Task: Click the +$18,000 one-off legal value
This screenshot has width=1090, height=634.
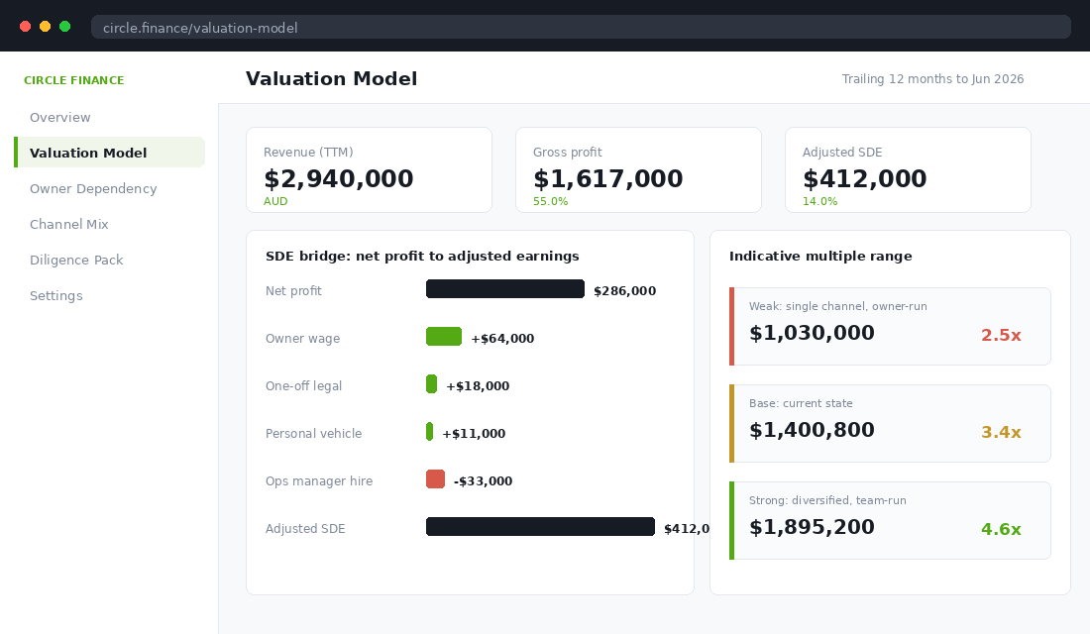Action: 478,385
